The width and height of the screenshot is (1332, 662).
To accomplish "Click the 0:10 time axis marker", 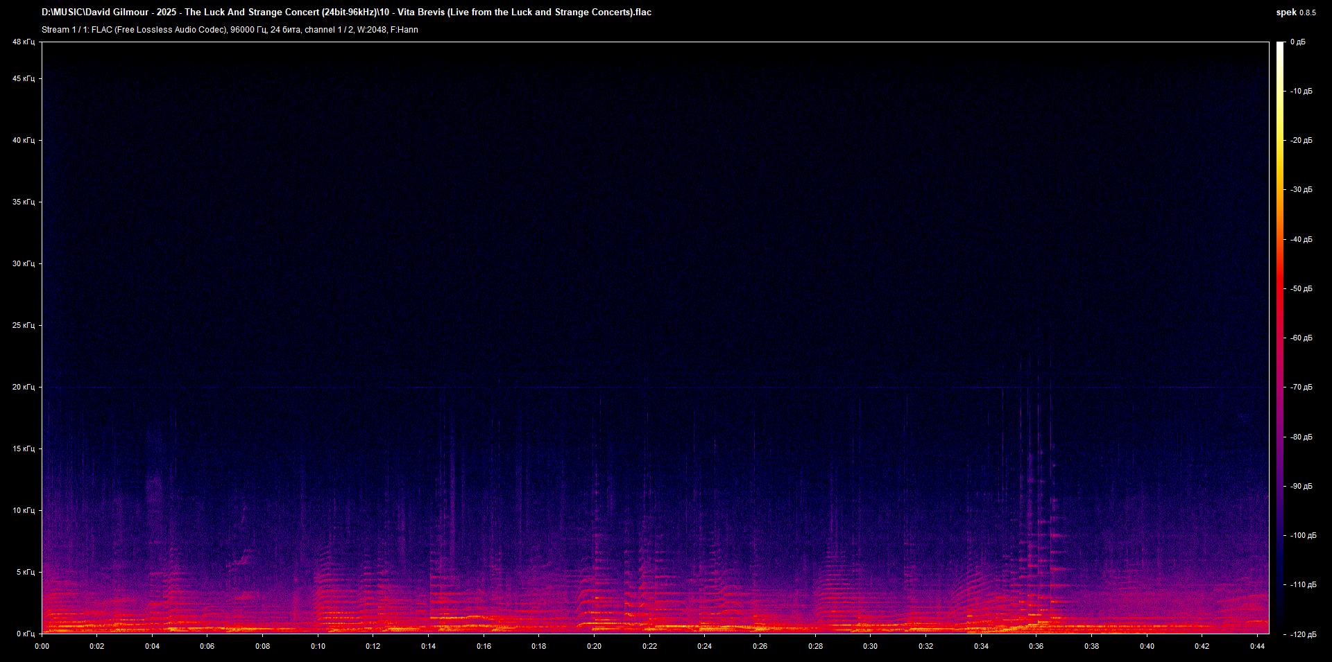I will click(x=318, y=646).
